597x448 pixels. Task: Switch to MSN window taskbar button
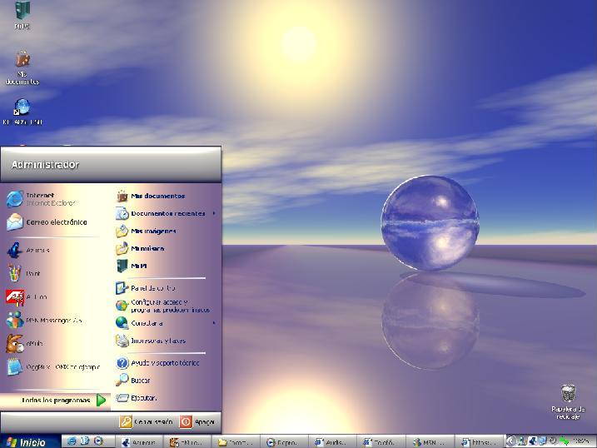pos(429,442)
